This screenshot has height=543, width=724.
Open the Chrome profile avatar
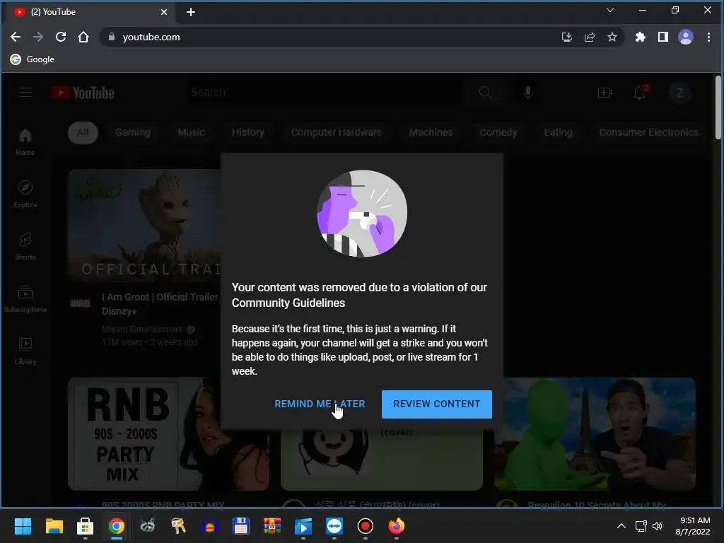pyautogui.click(x=686, y=37)
